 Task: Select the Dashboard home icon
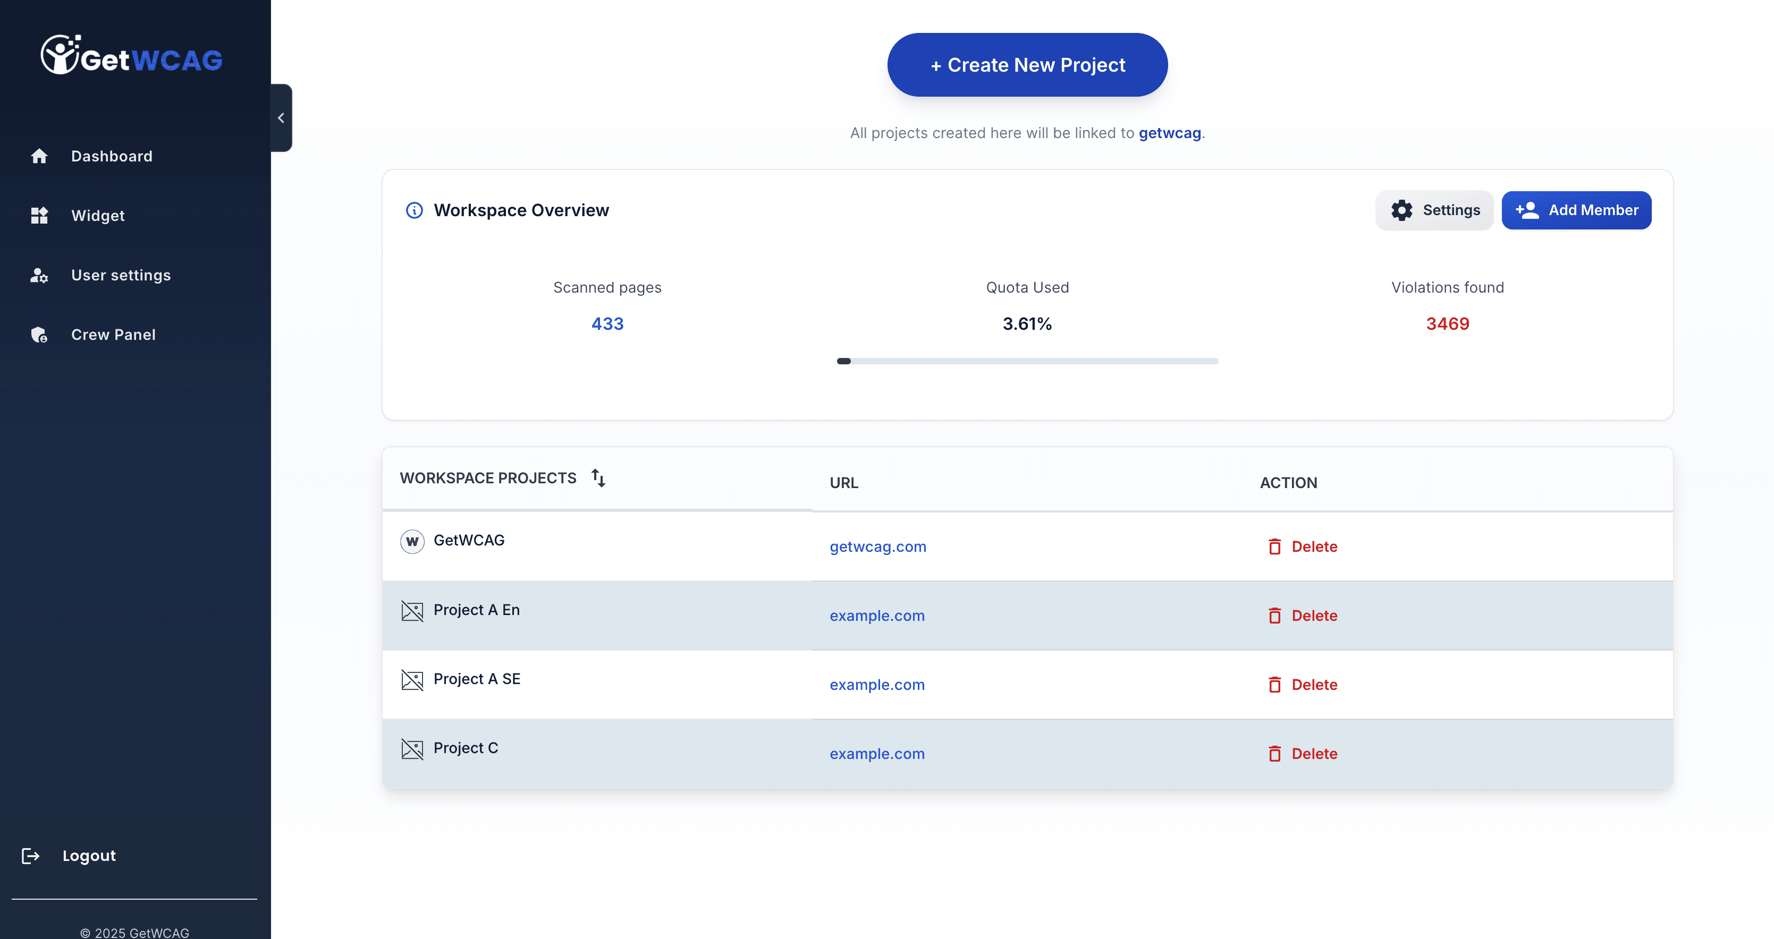coord(39,156)
